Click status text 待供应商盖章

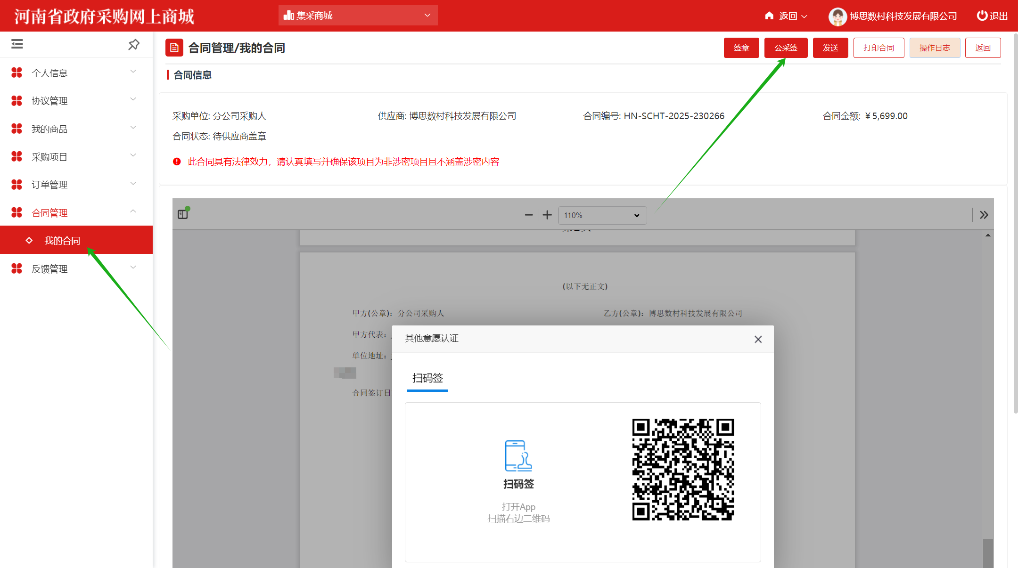pos(239,136)
